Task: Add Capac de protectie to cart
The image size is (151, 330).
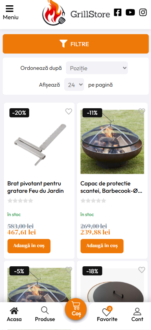Action: click(102, 246)
